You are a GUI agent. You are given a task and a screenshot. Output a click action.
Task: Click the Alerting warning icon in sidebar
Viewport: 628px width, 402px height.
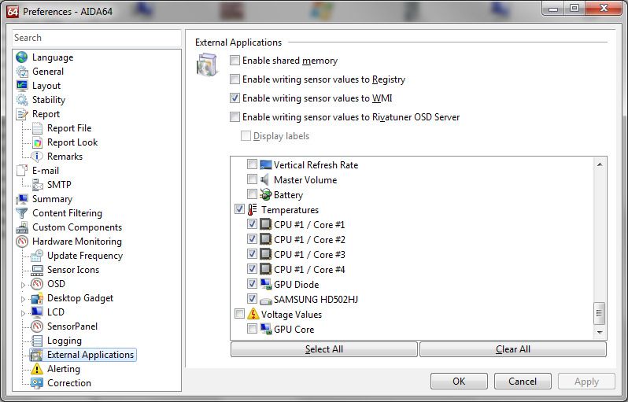coord(36,369)
